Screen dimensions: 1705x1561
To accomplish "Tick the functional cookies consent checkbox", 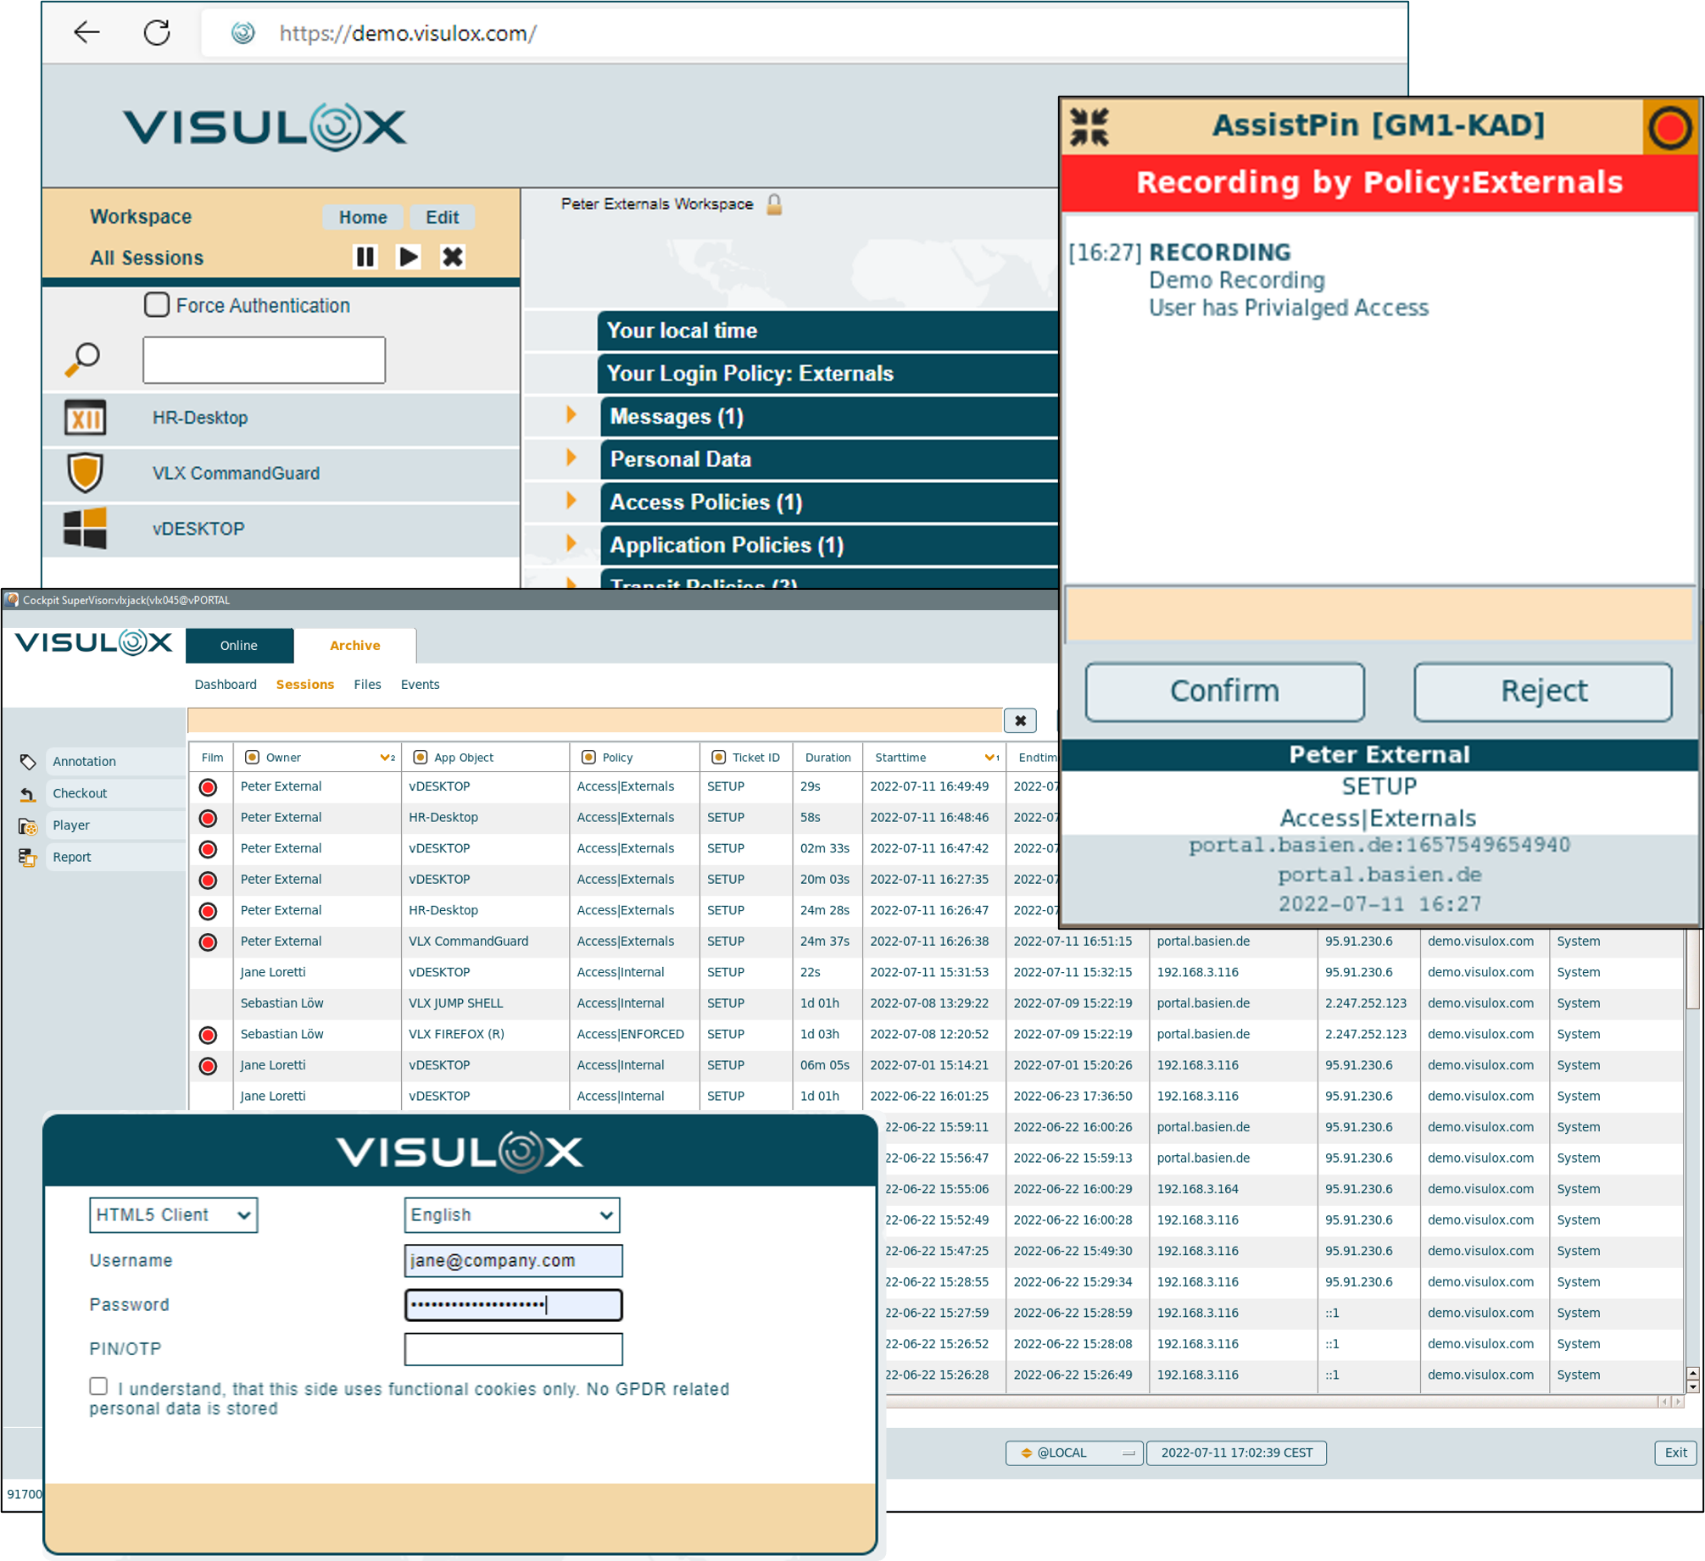I will (98, 1386).
